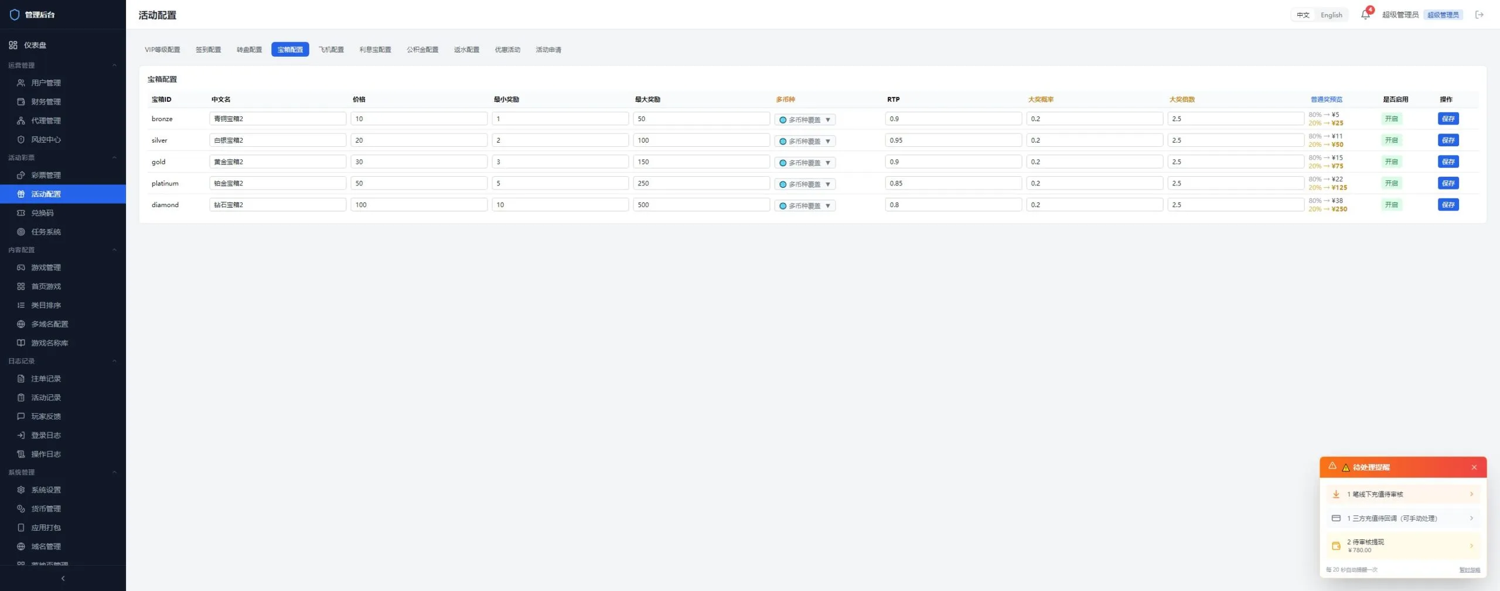The width and height of the screenshot is (1500, 591).
Task: Save the platinum chest row
Action: pyautogui.click(x=1448, y=183)
